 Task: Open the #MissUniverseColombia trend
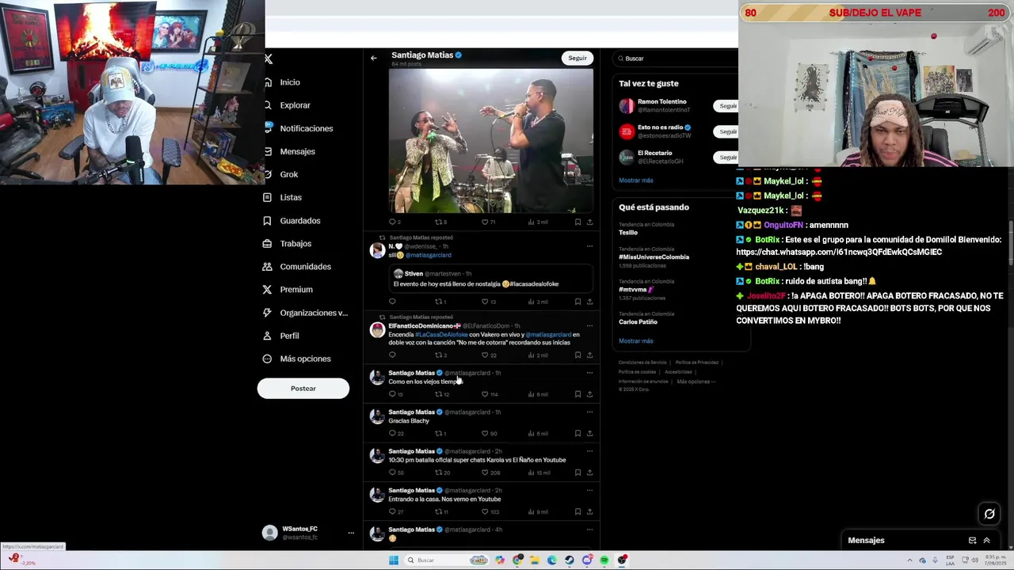(x=654, y=256)
